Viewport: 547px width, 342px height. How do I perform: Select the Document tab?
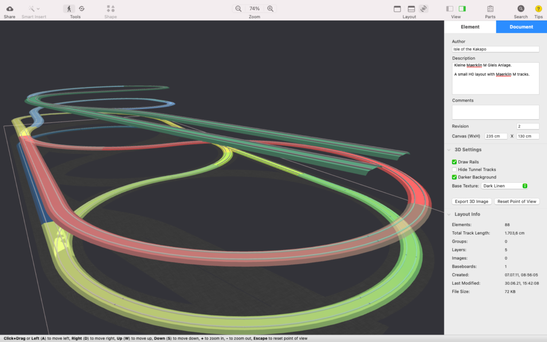(521, 27)
